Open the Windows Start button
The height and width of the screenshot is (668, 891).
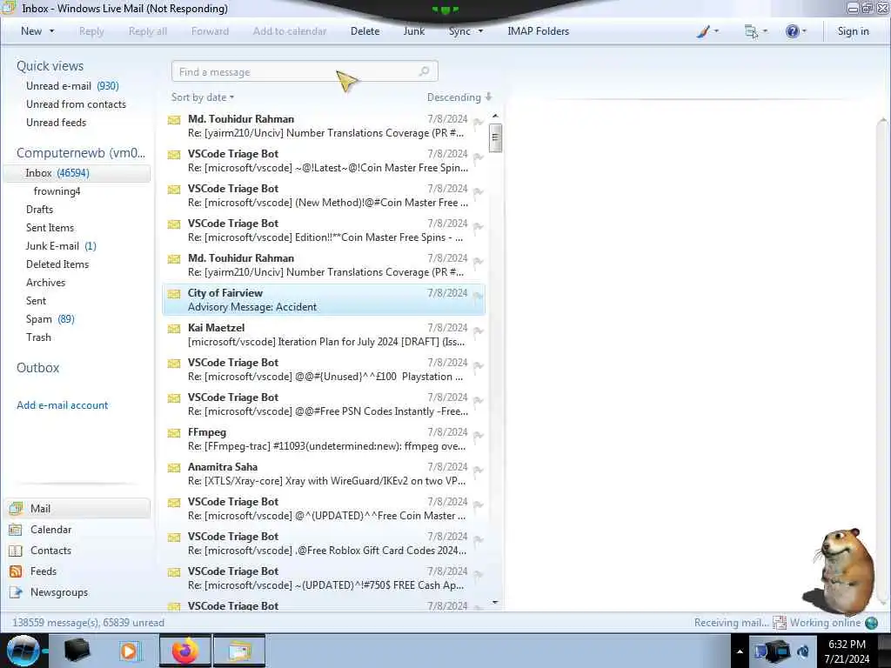click(x=23, y=651)
